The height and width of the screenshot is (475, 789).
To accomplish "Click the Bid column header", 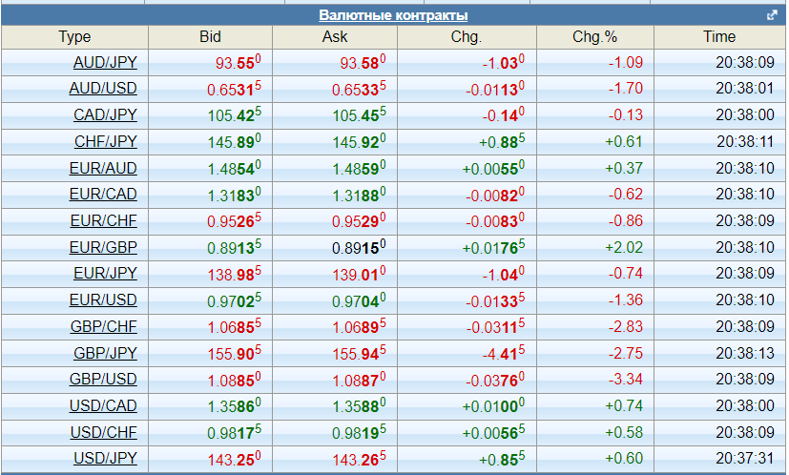I will [x=210, y=36].
